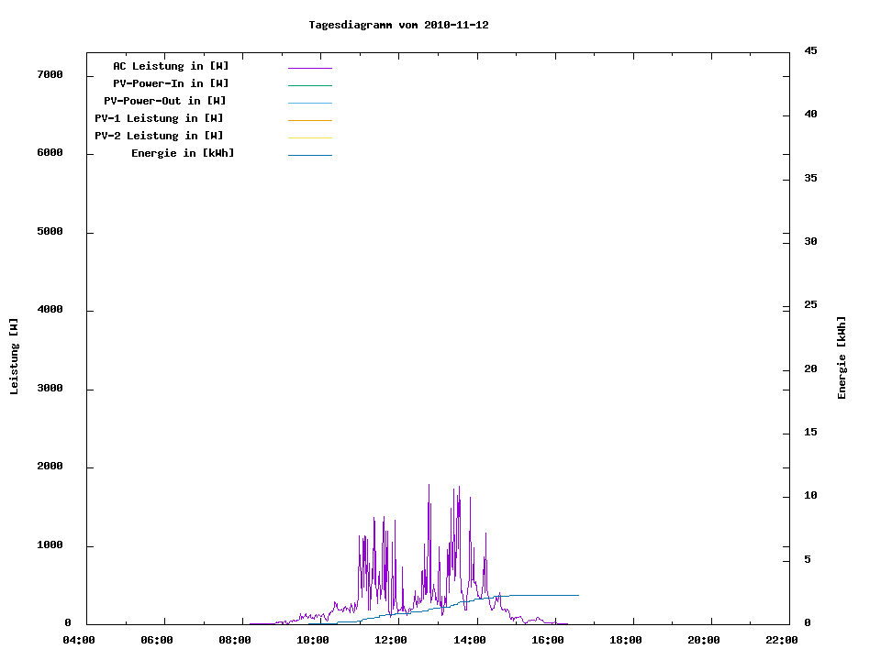The image size is (881, 660).
Task: Select the 'Energie in [kWh]' legend label
Action: click(183, 153)
